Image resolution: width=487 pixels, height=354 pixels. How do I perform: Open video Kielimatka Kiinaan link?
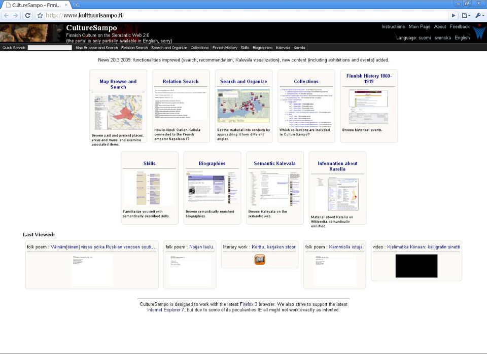[424, 247]
